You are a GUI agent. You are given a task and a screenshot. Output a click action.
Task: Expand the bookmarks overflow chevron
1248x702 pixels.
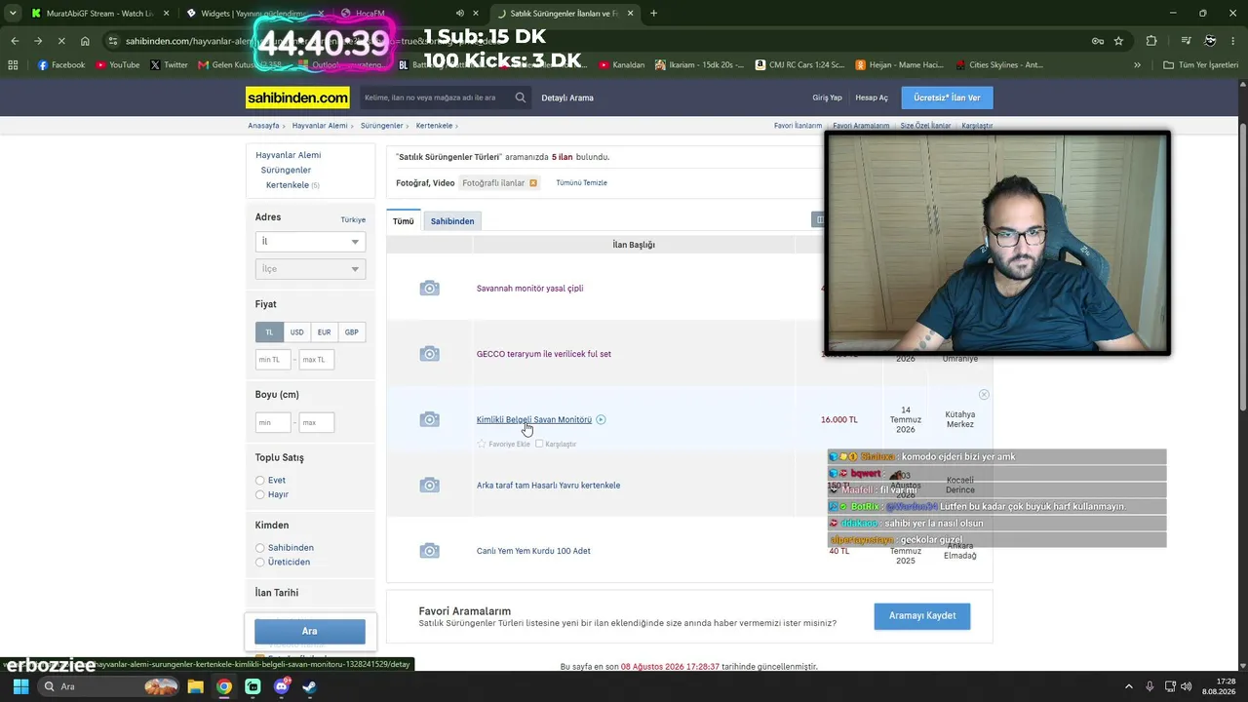(1137, 65)
